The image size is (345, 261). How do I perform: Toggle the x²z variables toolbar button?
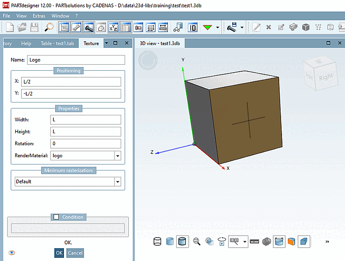point(113,27)
